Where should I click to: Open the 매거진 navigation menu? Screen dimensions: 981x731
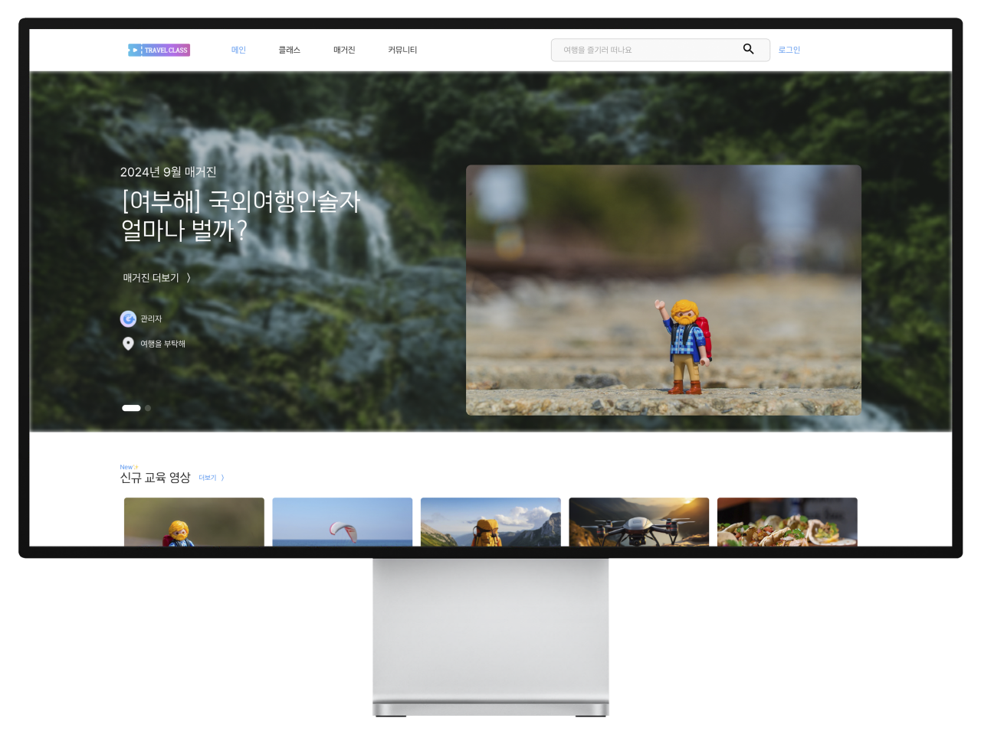(344, 50)
